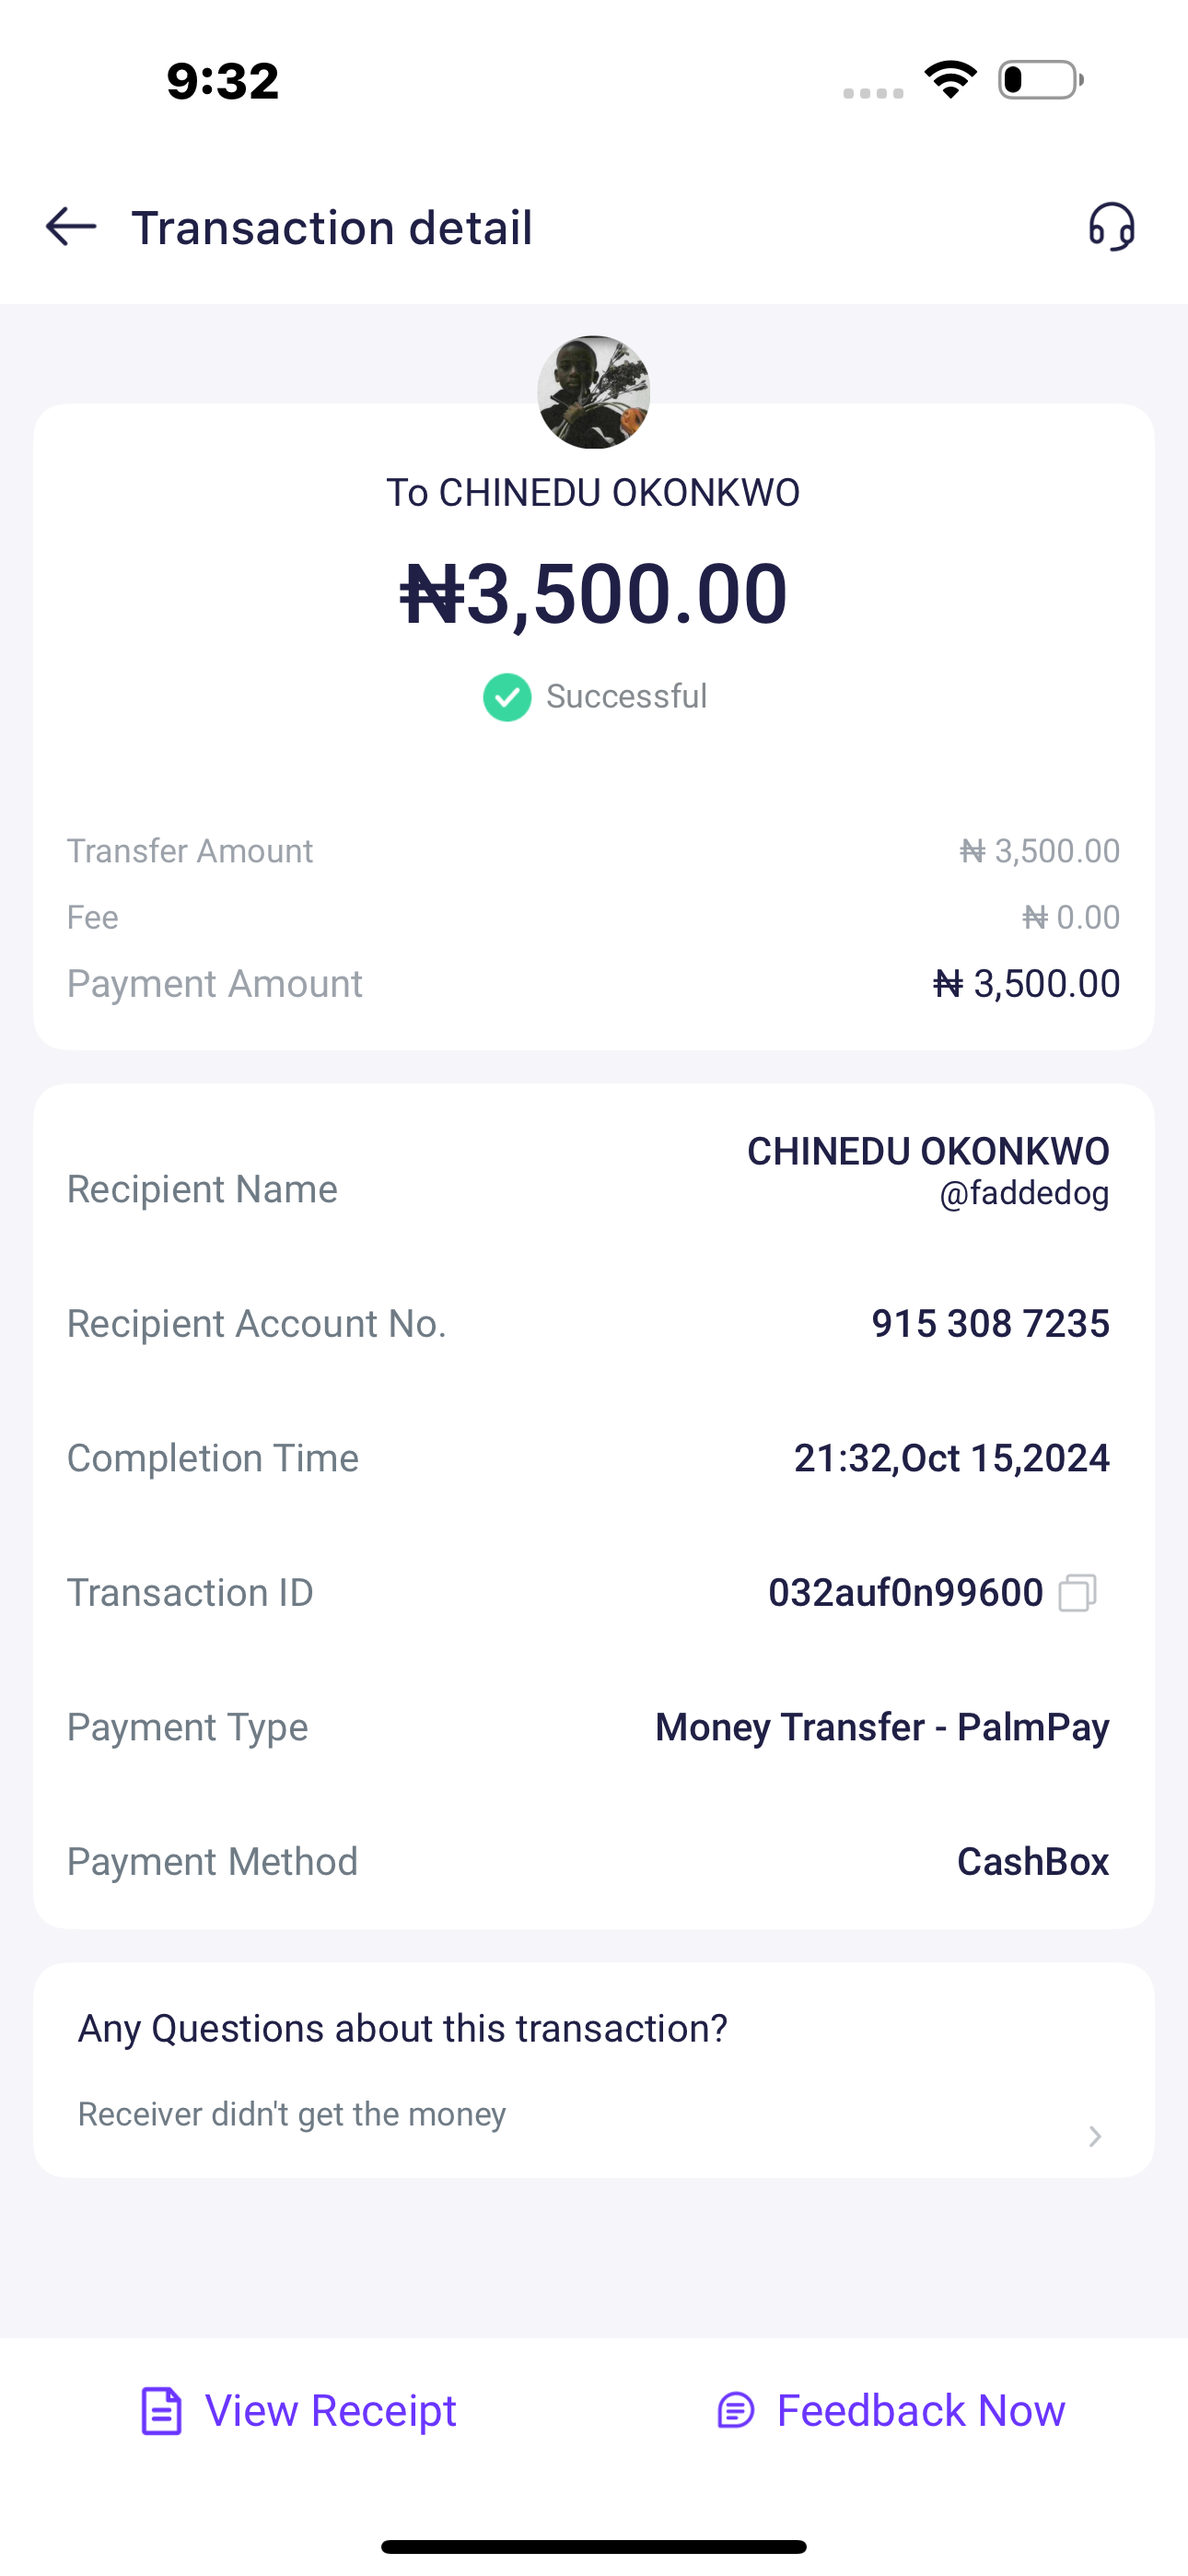Expand transaction questions chevron
1188x2576 pixels.
click(1095, 2136)
